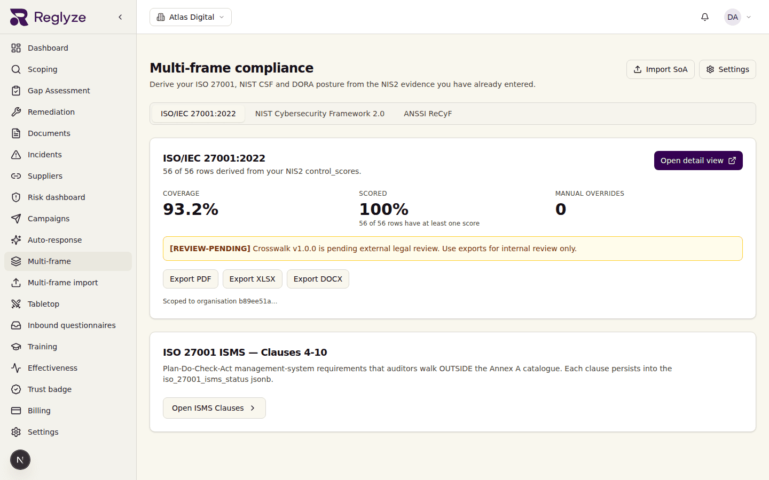Click the Reglyze logo icon
Image resolution: width=769 pixels, height=480 pixels.
19,17
